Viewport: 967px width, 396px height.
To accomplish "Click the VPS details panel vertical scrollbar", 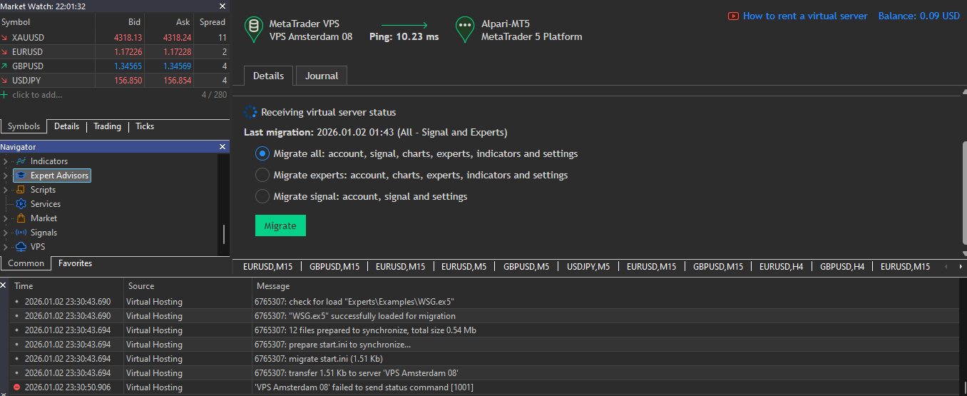I will click(964, 193).
